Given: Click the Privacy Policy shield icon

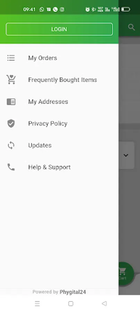Looking at the screenshot, I should tap(11, 123).
